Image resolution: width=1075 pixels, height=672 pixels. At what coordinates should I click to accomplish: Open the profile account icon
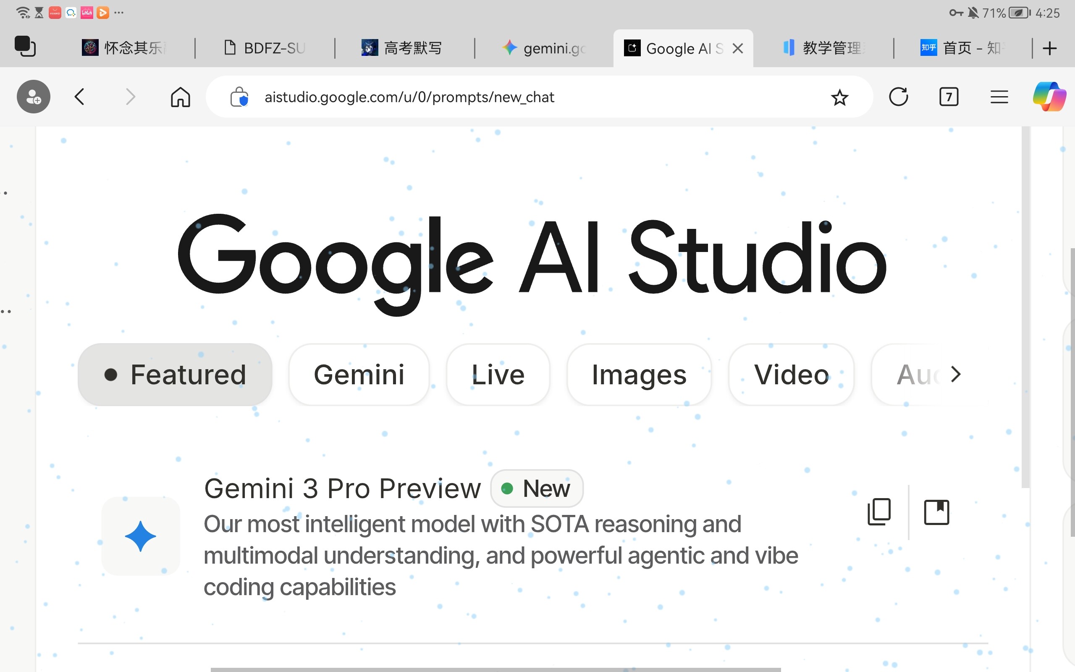33,97
